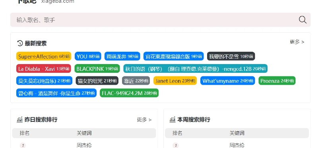This screenshot has height=148, width=318.
Task: Open the Janet Leon search tag
Action: [175, 81]
